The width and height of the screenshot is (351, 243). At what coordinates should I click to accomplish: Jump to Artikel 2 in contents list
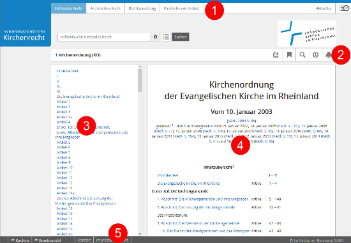pos(63,107)
